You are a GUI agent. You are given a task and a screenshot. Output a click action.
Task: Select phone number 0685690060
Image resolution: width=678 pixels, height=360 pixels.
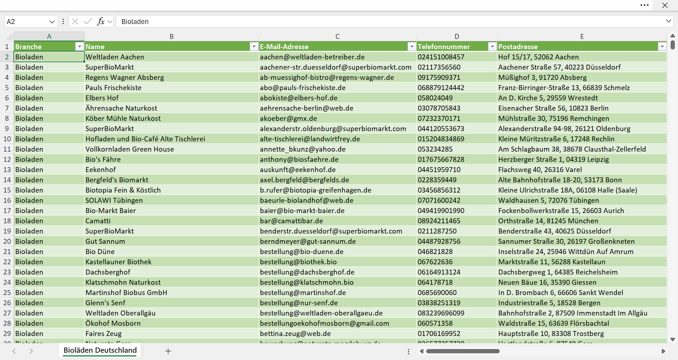(x=457, y=293)
